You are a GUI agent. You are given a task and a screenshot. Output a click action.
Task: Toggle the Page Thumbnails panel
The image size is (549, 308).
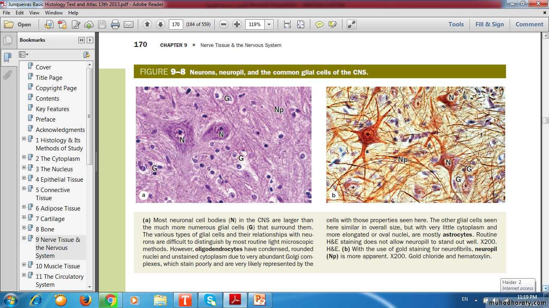7,41
